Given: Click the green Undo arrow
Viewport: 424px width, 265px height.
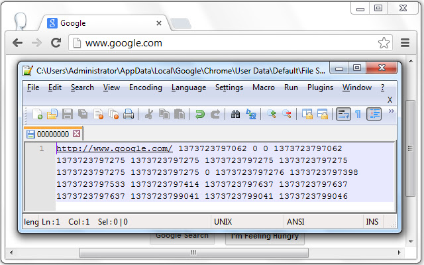Looking at the screenshot, I should 200,114.
